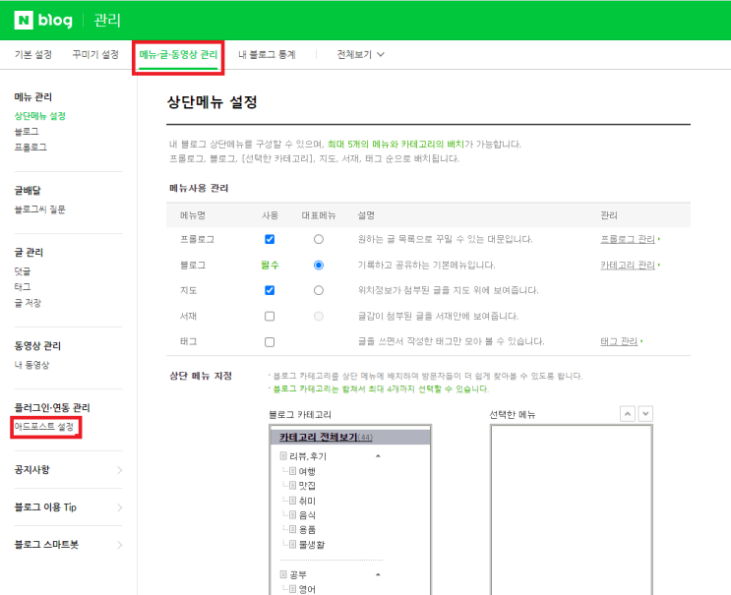Click the 맛집 category page icon
Viewport: 731px width, 595px height.
[293, 486]
